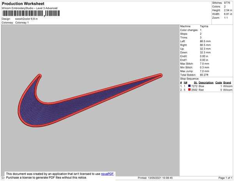
Task: Click the Wilcom brand in the Blue row
Action: click(228, 86)
